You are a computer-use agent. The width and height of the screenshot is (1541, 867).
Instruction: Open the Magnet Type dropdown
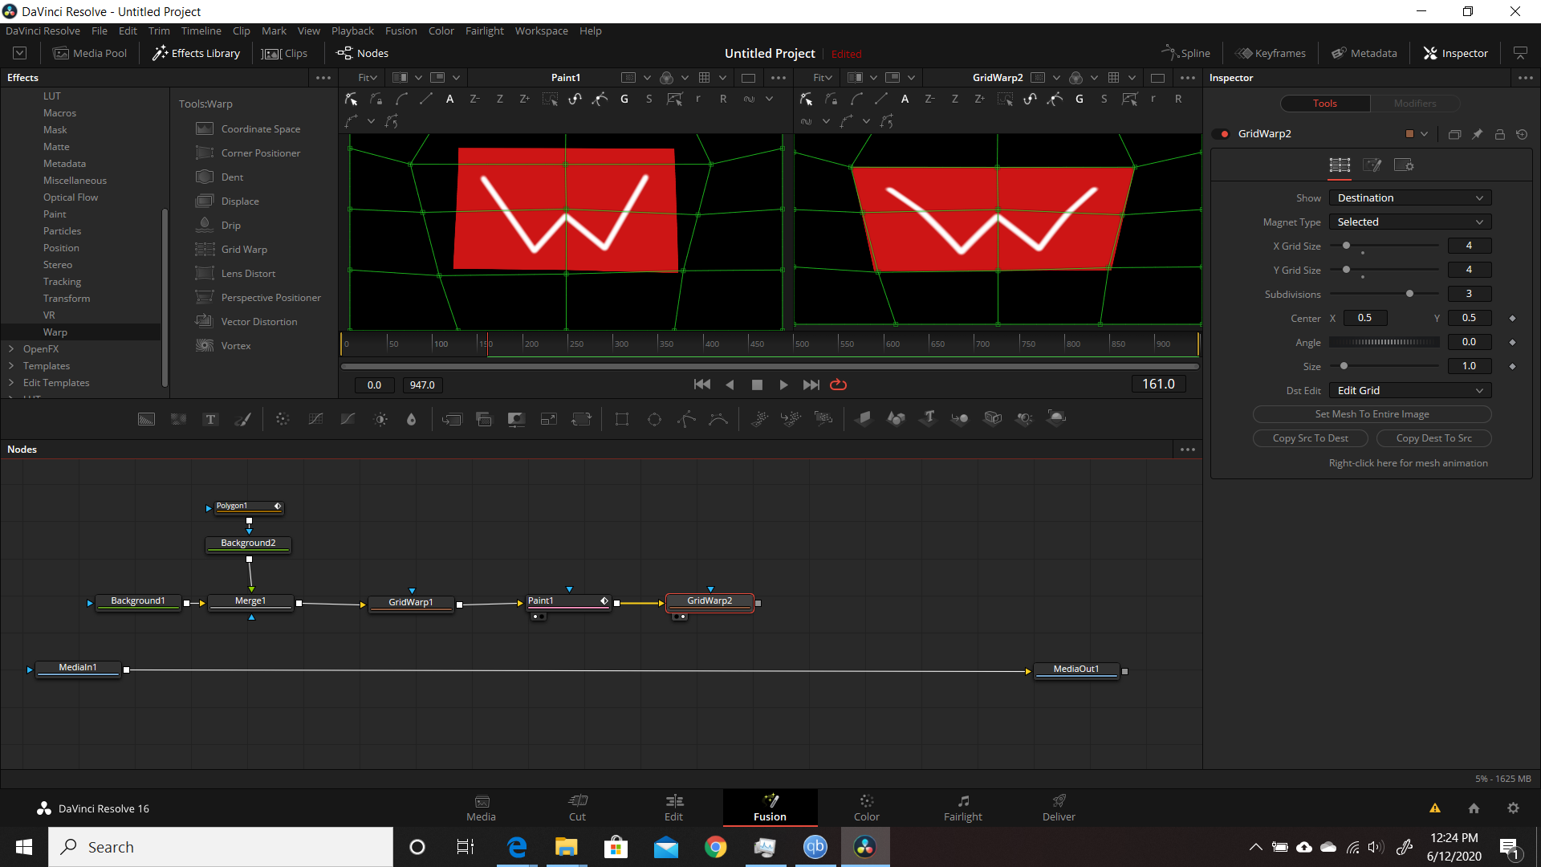[1410, 222]
